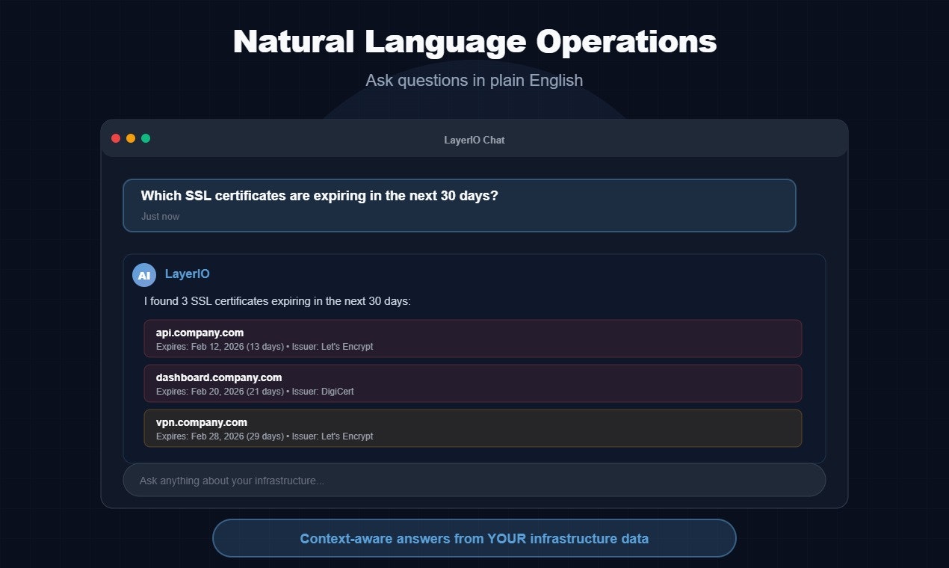Select the vpn.company.com certificate card

[x=473, y=428]
